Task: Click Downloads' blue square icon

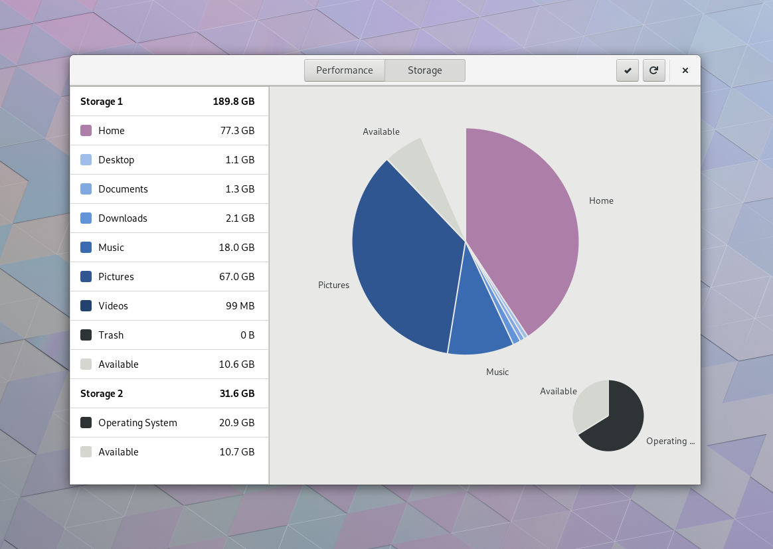Action: (86, 218)
